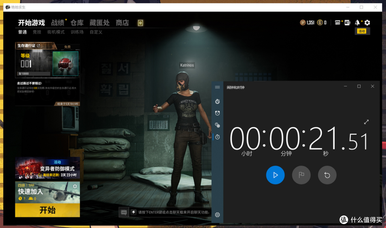Close the 闹钟和时钟 window
Image resolution: width=386 pixels, height=228 pixels.
[372, 86]
